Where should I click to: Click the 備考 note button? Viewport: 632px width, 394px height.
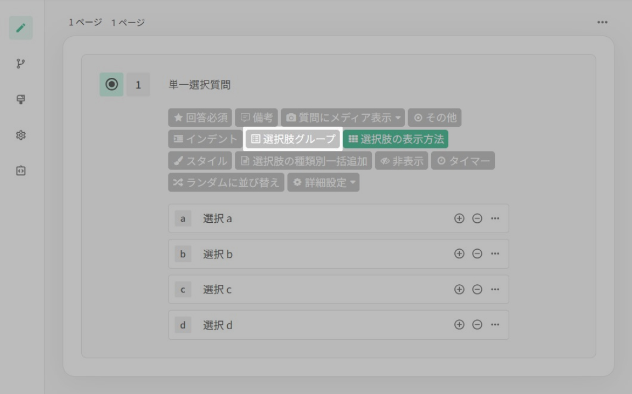tap(256, 117)
